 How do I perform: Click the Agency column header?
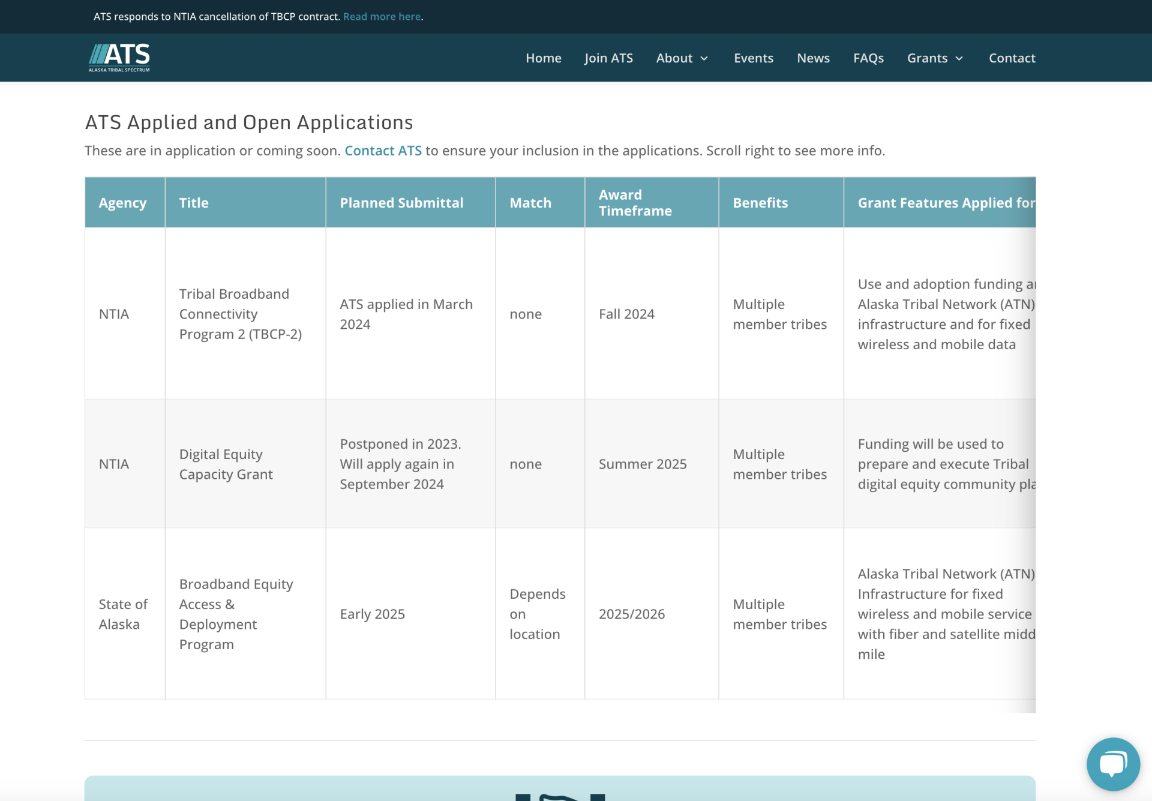click(x=123, y=203)
